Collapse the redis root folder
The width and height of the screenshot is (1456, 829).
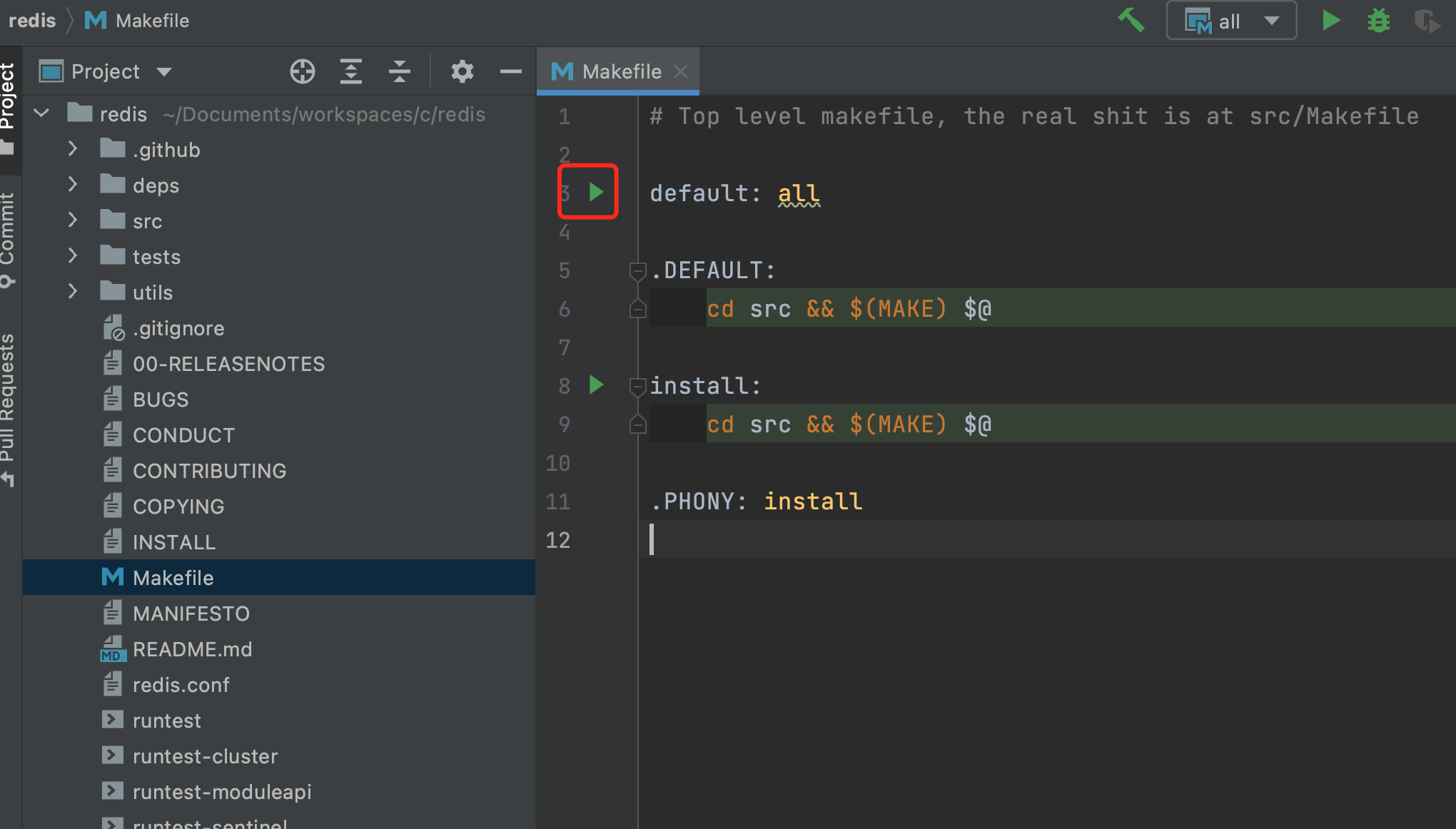[x=42, y=113]
